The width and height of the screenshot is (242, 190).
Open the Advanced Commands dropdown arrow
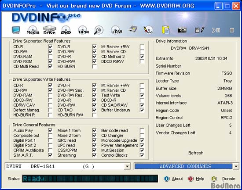236,166
